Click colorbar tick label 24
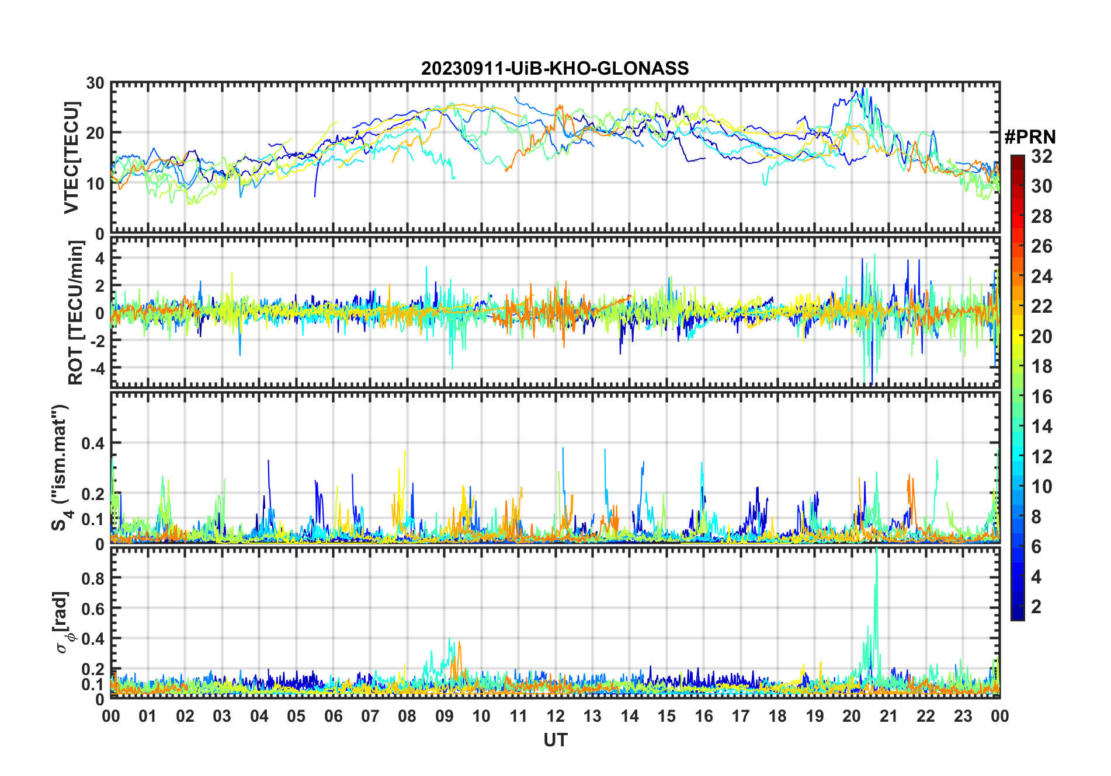Screen dimensions: 1111x776 click(x=1041, y=277)
